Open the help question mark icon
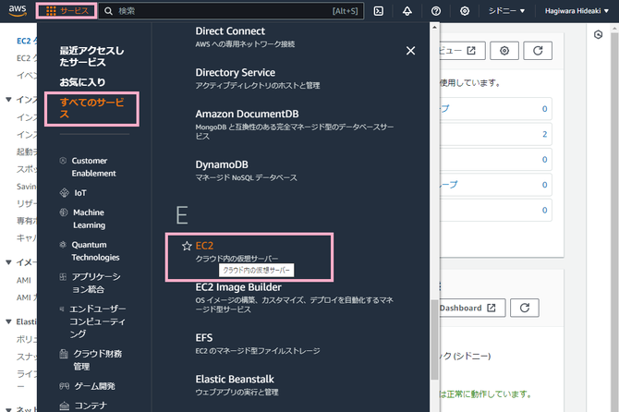This screenshot has width=619, height=412. tap(436, 11)
